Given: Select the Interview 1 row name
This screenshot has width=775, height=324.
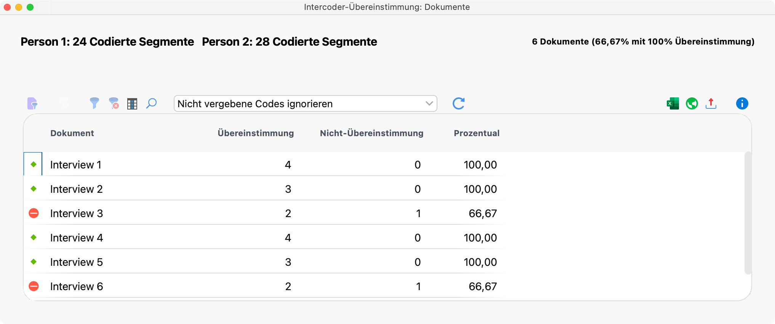Looking at the screenshot, I should (76, 165).
